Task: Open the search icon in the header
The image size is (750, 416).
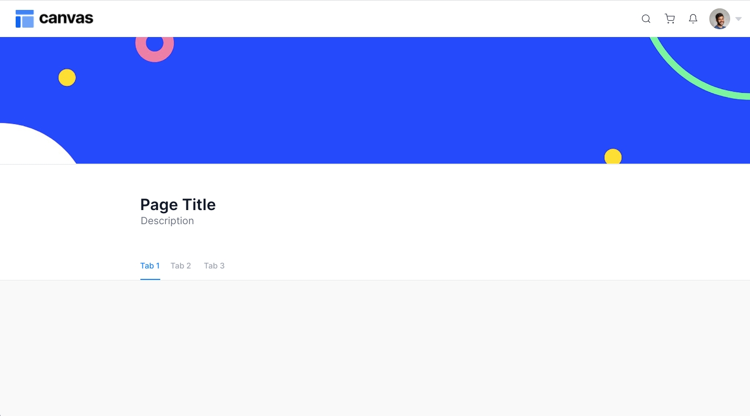Action: [646, 19]
